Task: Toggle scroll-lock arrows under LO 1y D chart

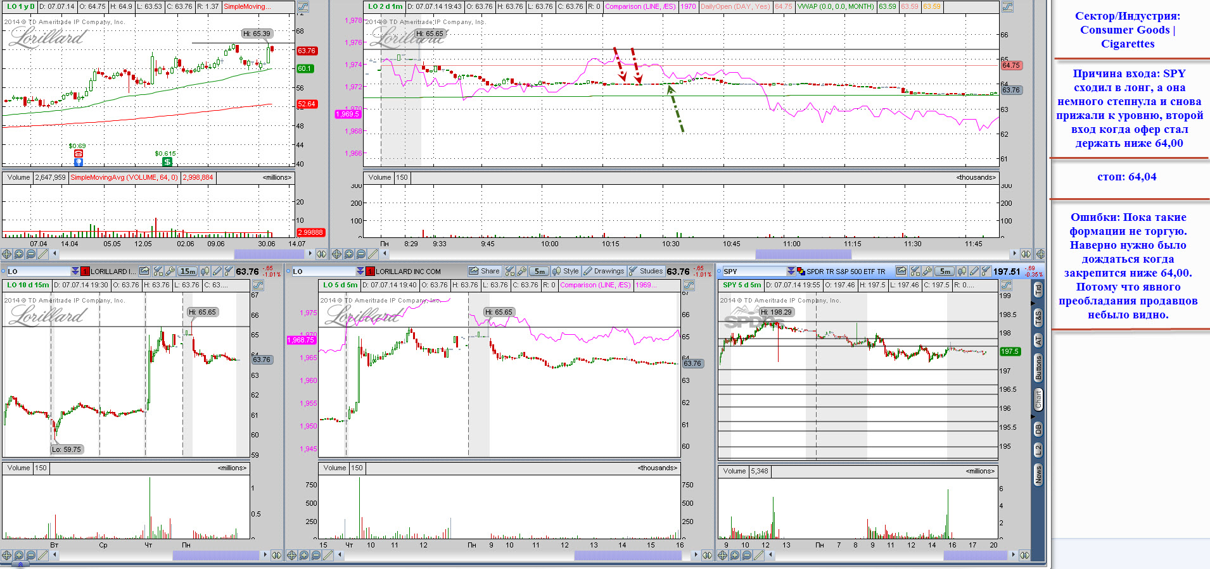Action: point(321,254)
